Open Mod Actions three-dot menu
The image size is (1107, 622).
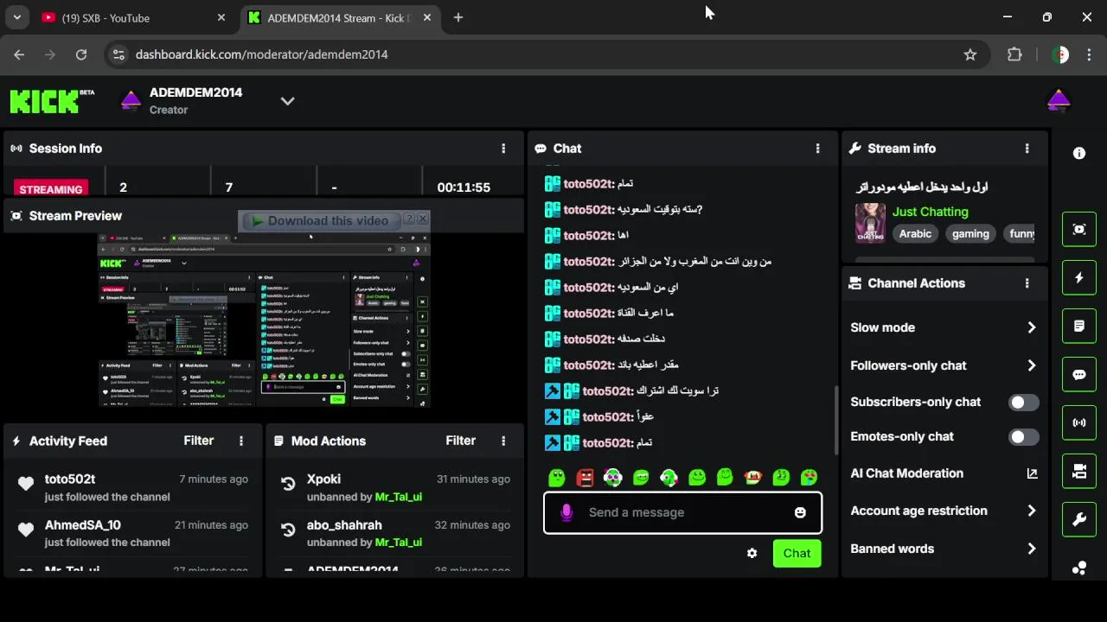click(x=503, y=441)
